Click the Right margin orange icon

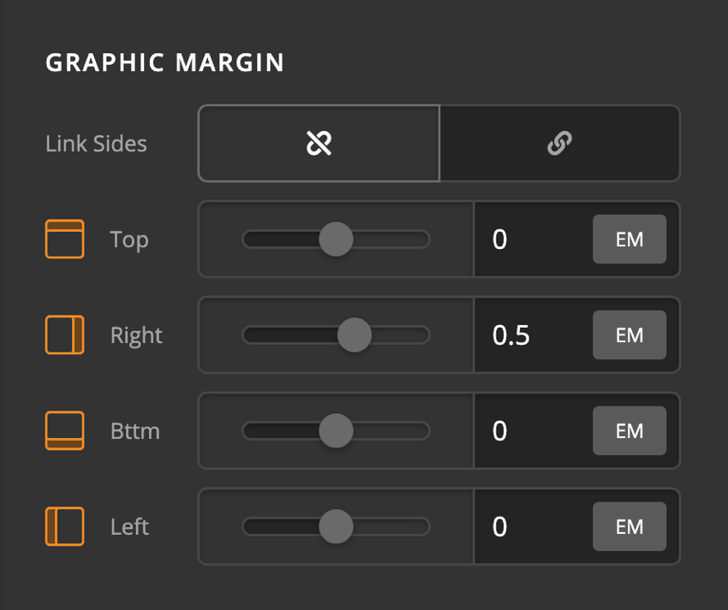click(63, 335)
